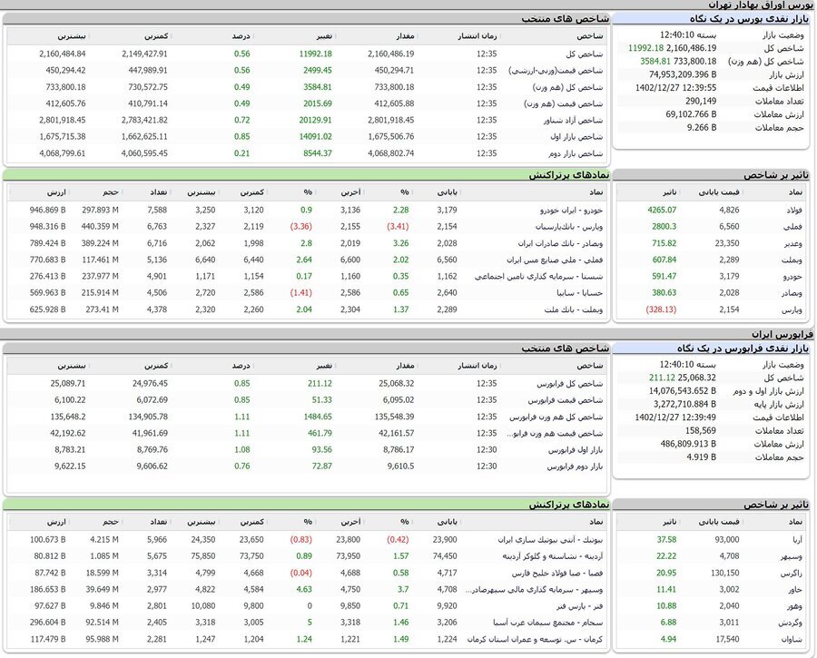Screen dimensions: 817x658
Task: Open the خودرو - ایران خودرو symbol row
Action: 571,210
